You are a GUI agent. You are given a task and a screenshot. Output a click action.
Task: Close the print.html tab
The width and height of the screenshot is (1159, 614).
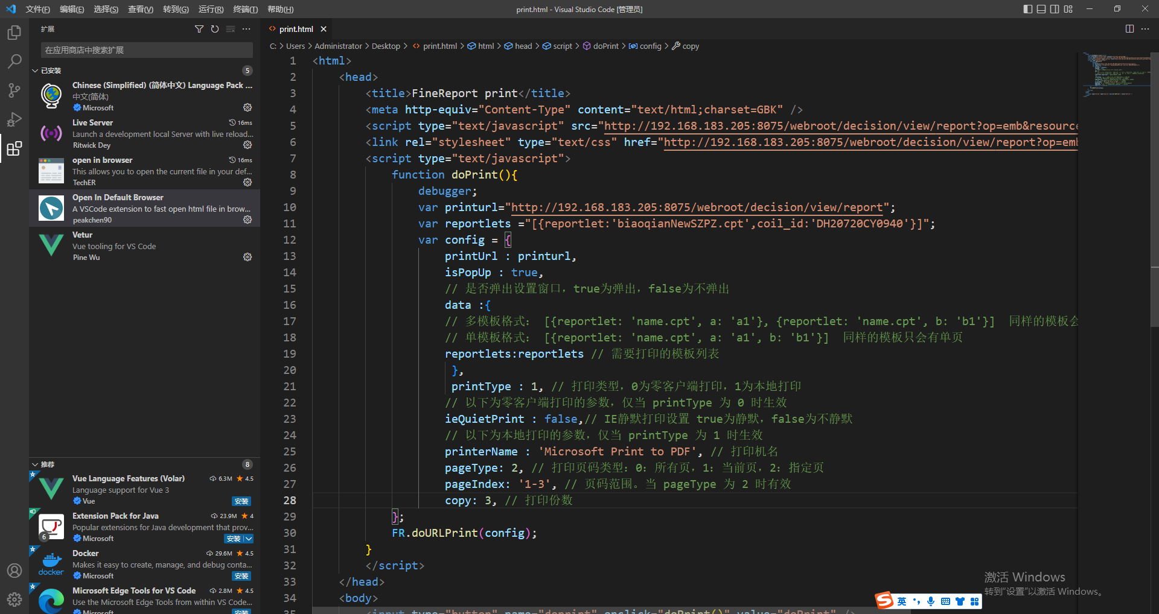324,29
